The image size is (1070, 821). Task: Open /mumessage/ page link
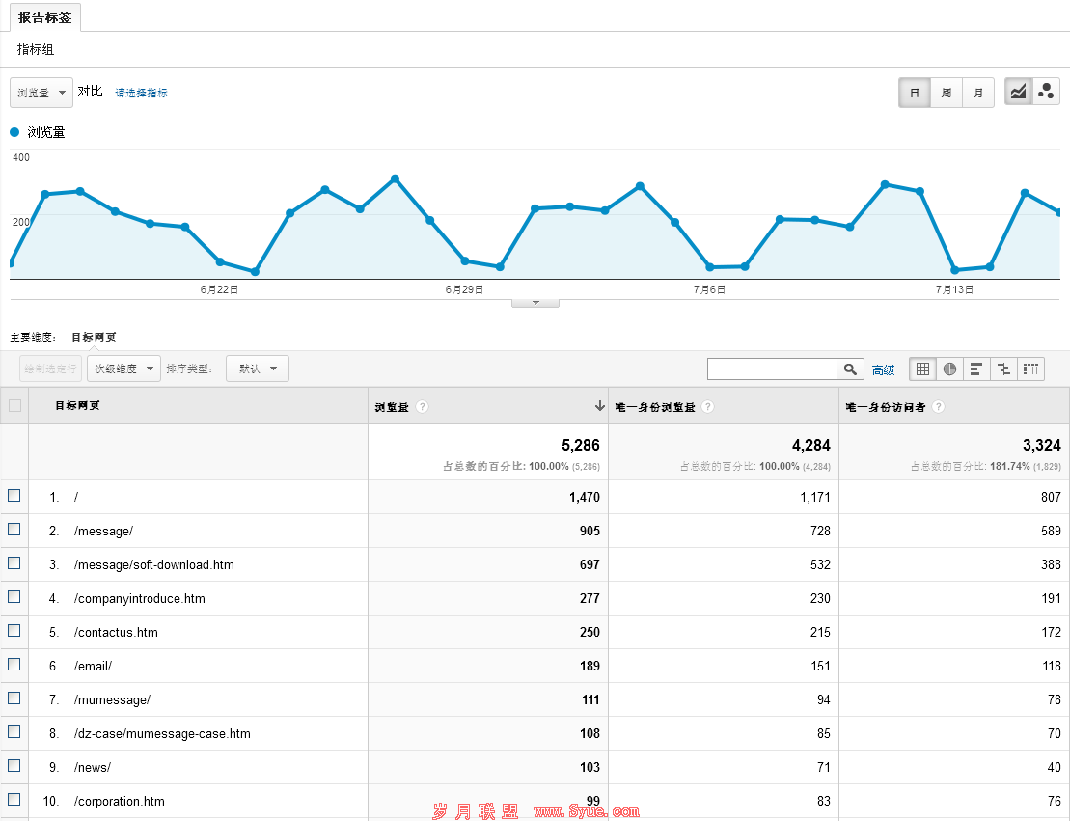[112, 699]
